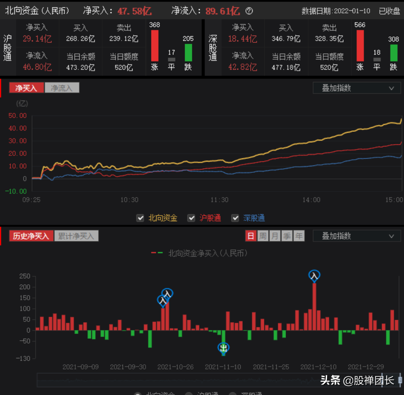Screen dimensions: 404x395
Task: Click the help question-mark icon beside 净流入
Action: click(x=249, y=11)
